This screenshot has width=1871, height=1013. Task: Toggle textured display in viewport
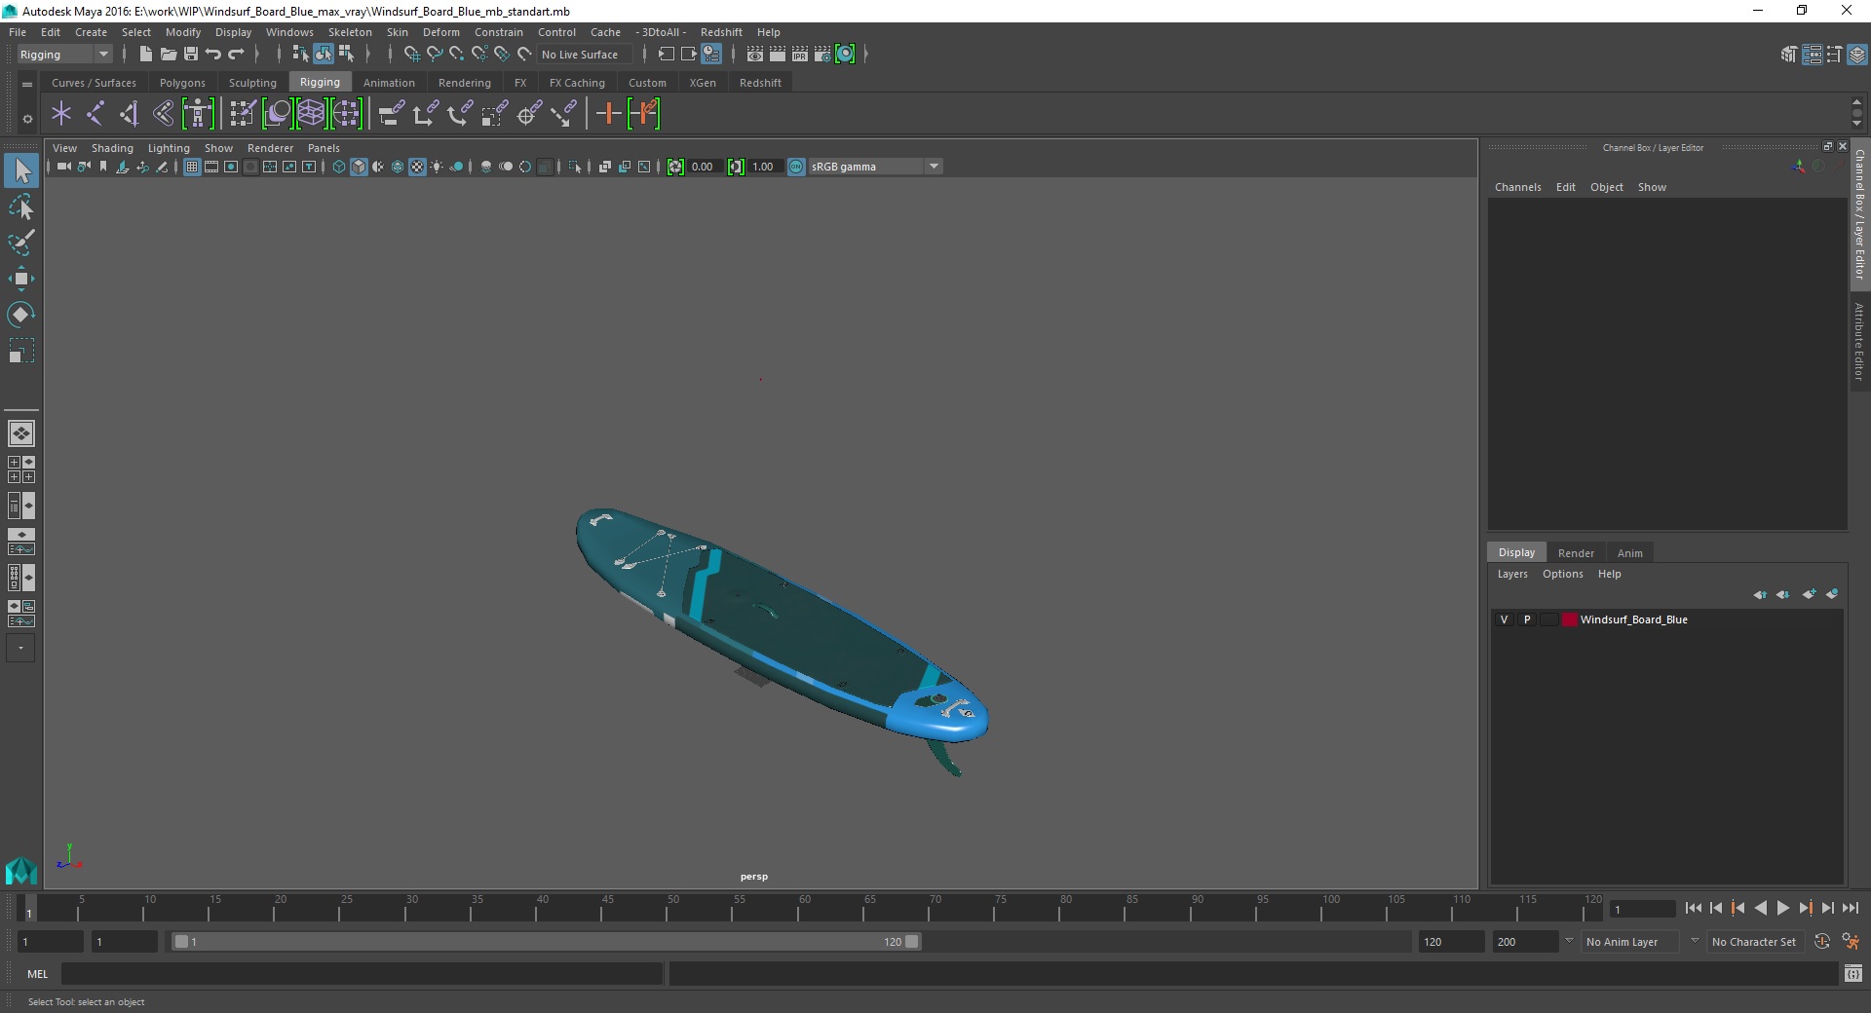coord(417,167)
